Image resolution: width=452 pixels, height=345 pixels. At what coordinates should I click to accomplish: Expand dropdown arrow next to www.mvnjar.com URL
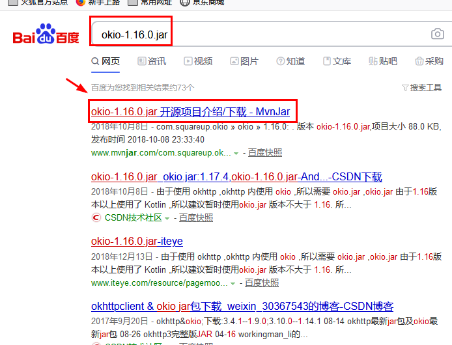click(x=236, y=154)
